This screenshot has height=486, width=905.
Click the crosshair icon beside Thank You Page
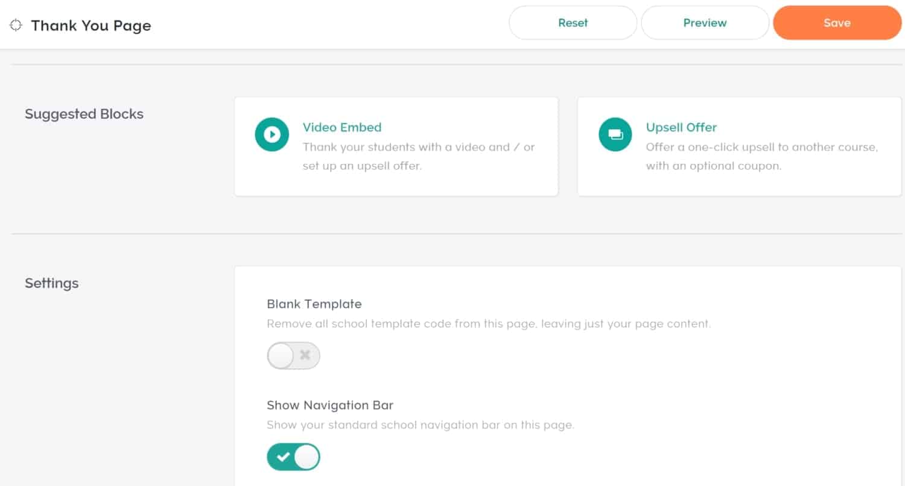pyautogui.click(x=16, y=25)
